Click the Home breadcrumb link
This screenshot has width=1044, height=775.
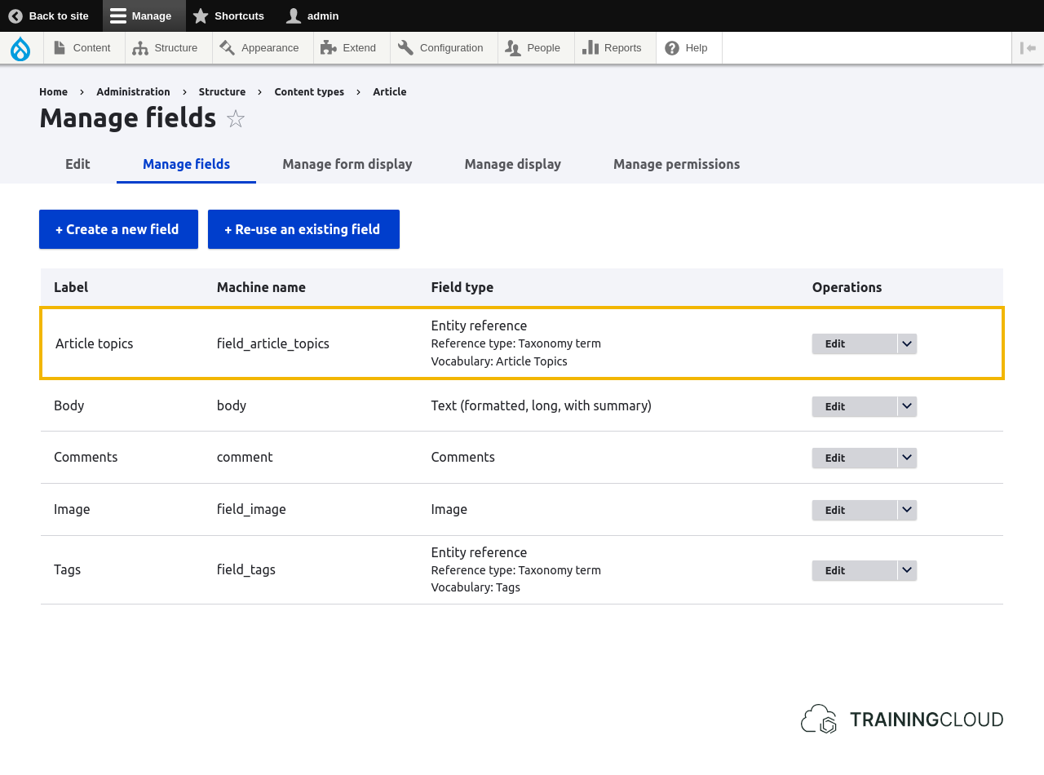coord(53,91)
